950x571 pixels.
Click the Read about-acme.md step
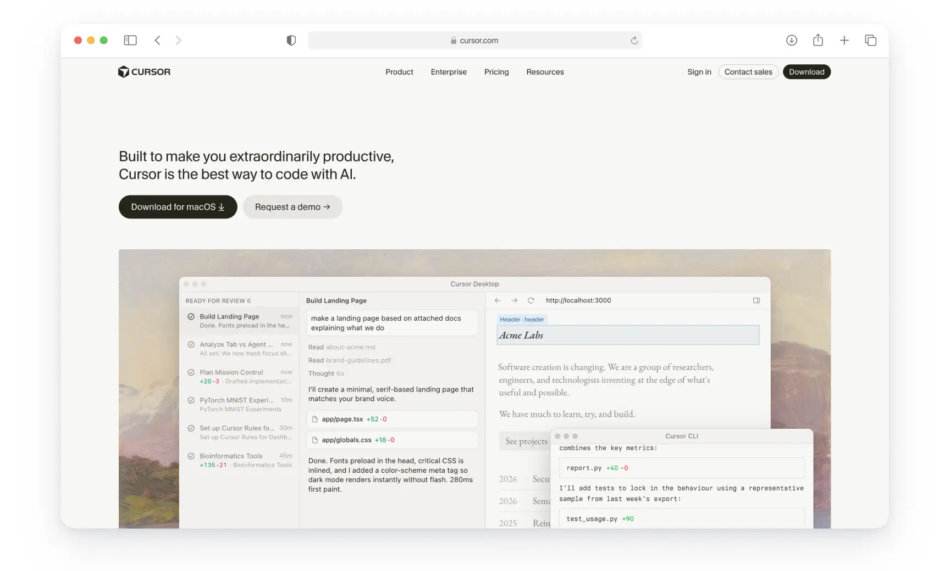(x=341, y=347)
